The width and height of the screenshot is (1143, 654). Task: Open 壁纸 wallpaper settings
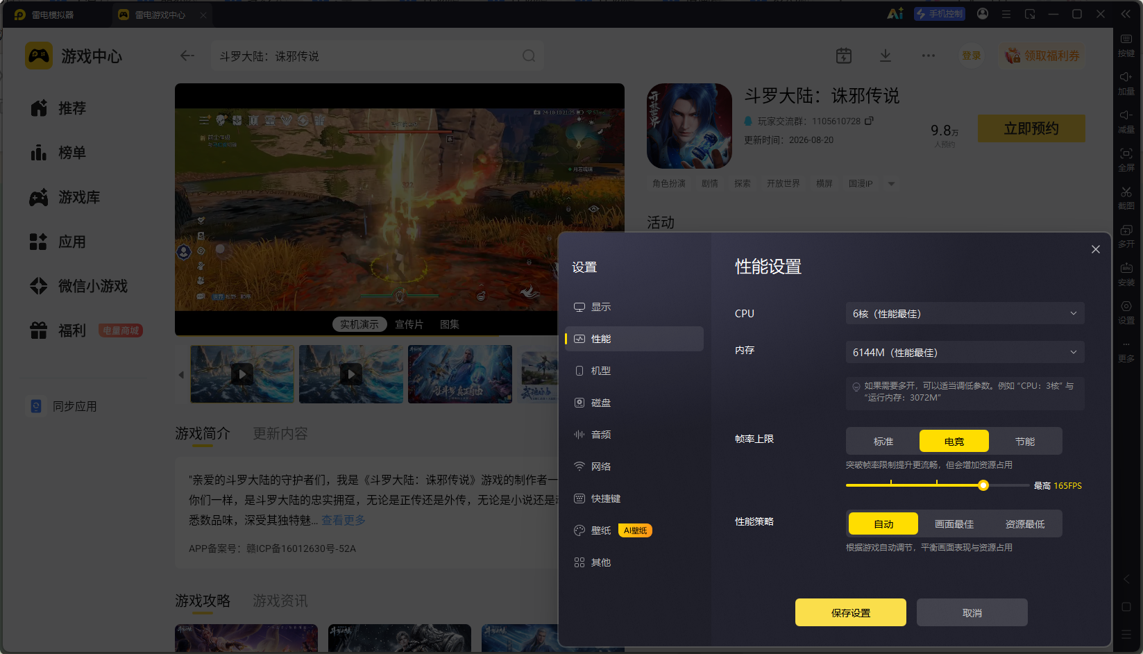[634, 530]
